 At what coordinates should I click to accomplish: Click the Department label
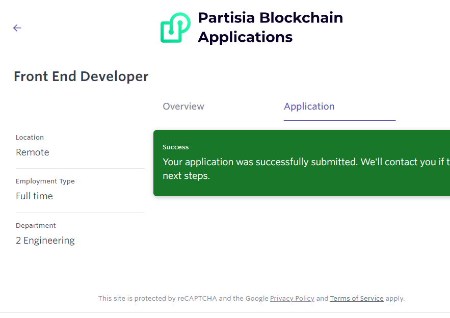36,226
